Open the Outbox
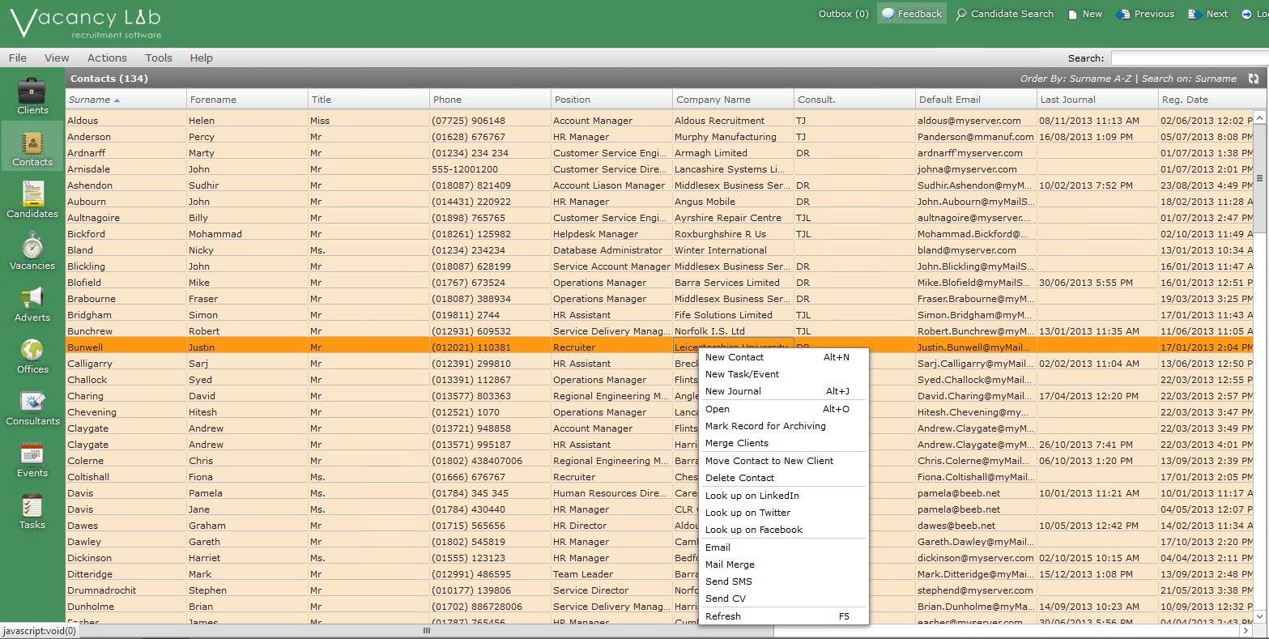This screenshot has height=639, width=1269. 842,13
